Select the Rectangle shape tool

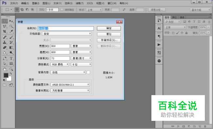[11, 64]
